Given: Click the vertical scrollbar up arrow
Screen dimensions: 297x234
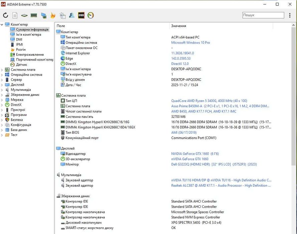Looking at the screenshot, I should [x=293, y=25].
